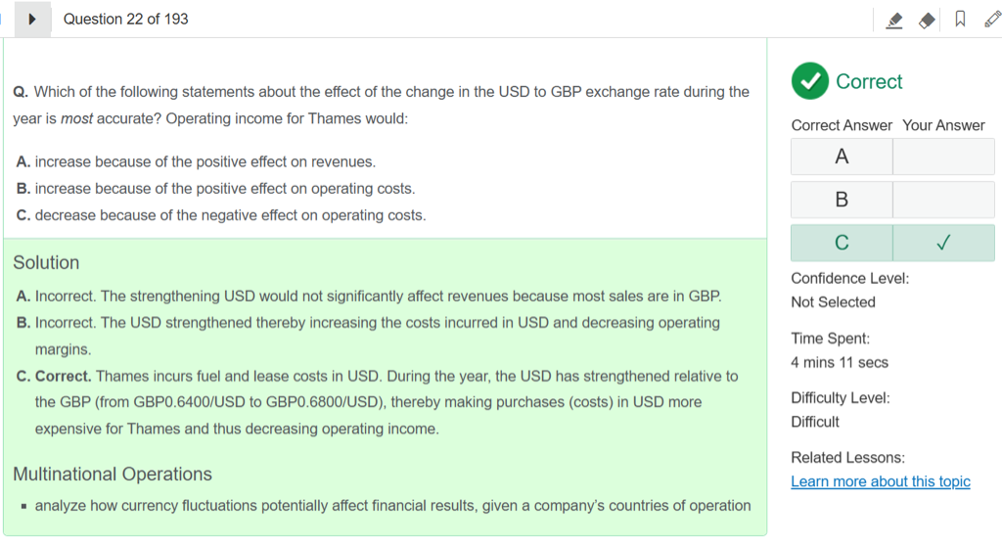Click the green Correct checkmark icon
Viewport: 1002px width, 546px height.
click(809, 81)
